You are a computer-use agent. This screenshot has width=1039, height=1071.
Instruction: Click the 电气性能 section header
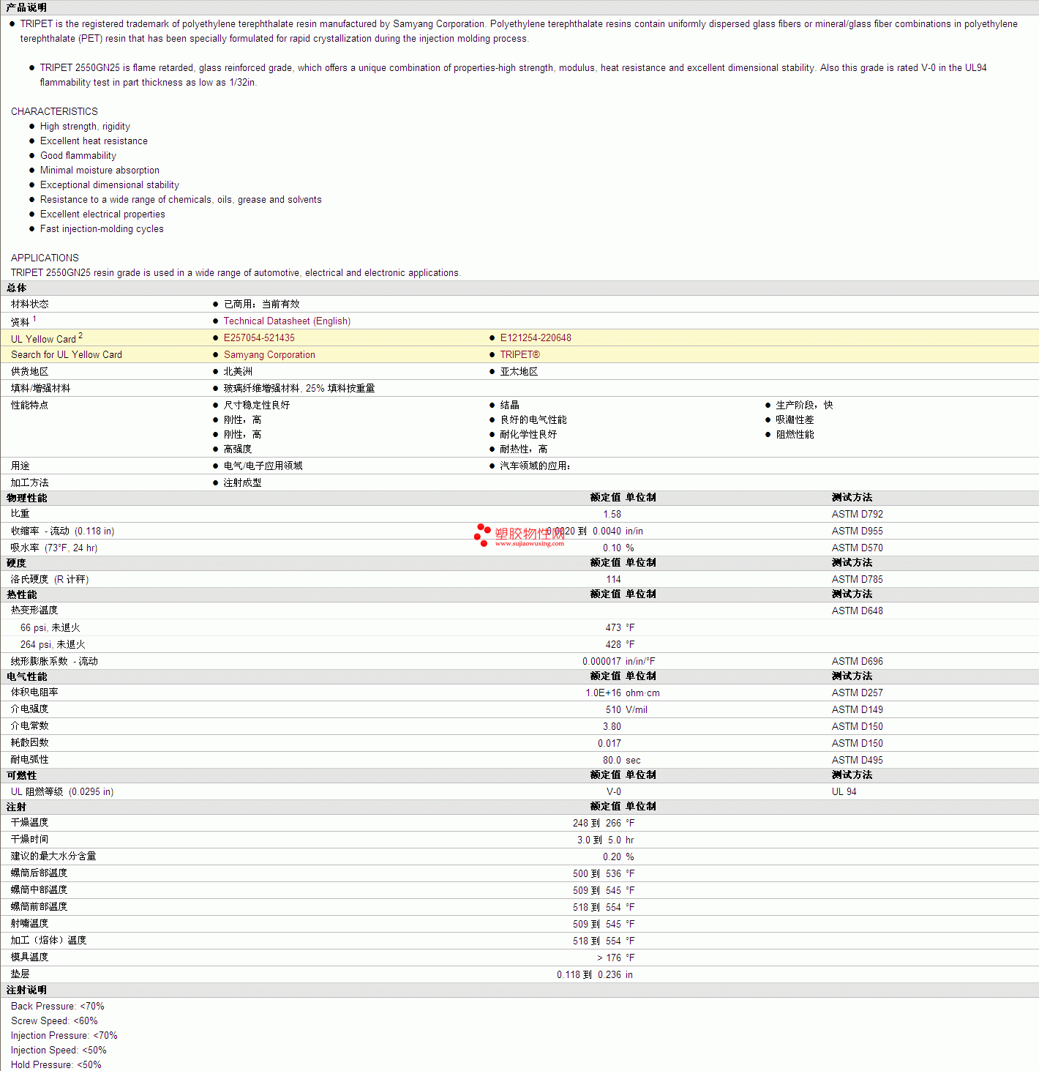pyautogui.click(x=26, y=677)
